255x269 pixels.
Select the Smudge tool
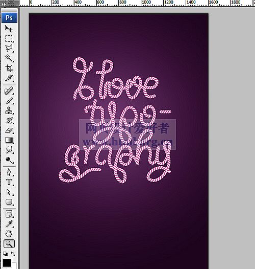[9, 150]
